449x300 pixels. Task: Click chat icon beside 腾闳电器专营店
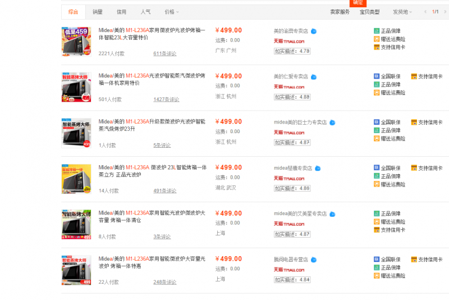[314, 260]
